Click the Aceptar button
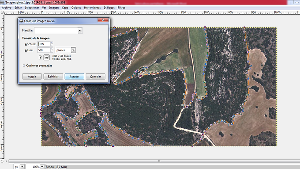 coord(74,77)
